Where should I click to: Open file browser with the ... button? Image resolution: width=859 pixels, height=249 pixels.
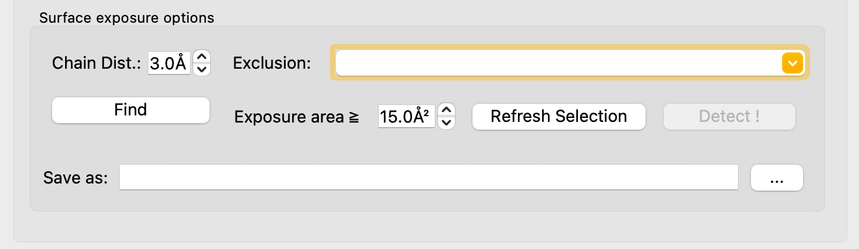(x=776, y=178)
